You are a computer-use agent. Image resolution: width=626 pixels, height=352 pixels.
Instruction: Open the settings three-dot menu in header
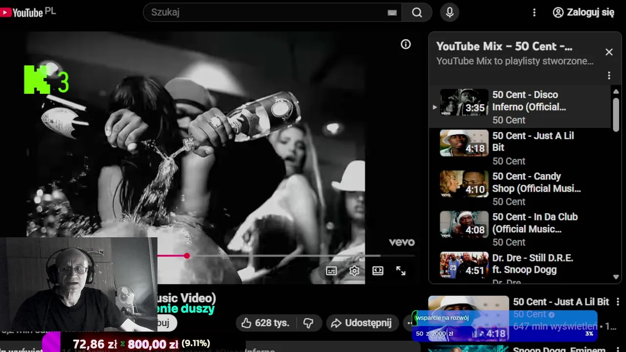(535, 12)
